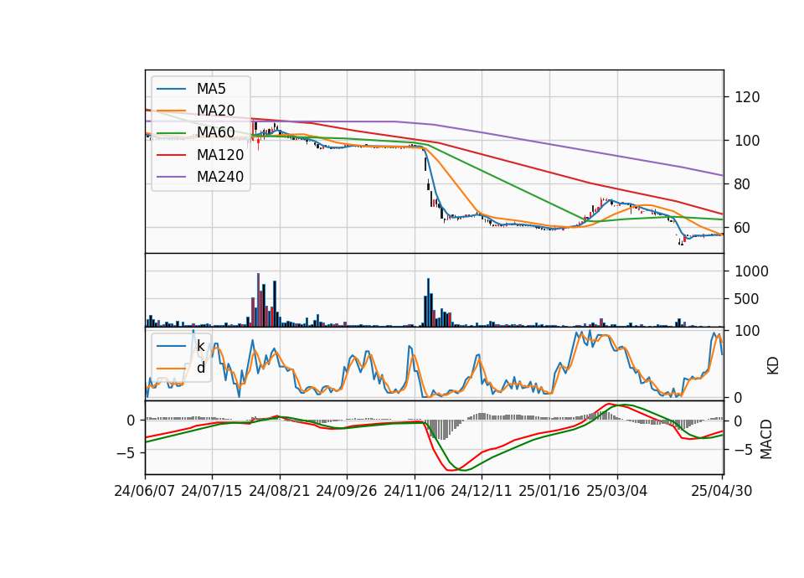Click the MA240 legend label
Viewport: 804px width, 578px height.
220,177
